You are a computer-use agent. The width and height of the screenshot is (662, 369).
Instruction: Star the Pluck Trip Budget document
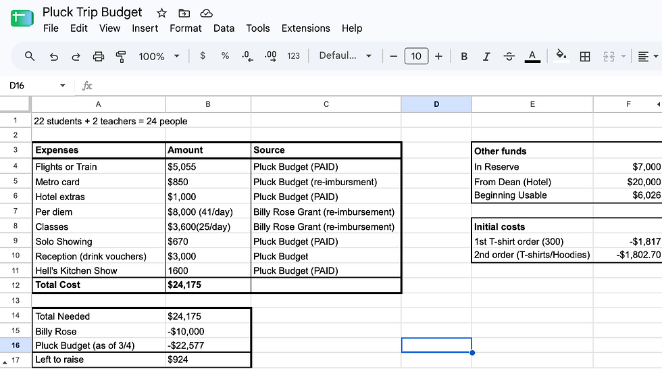click(161, 13)
